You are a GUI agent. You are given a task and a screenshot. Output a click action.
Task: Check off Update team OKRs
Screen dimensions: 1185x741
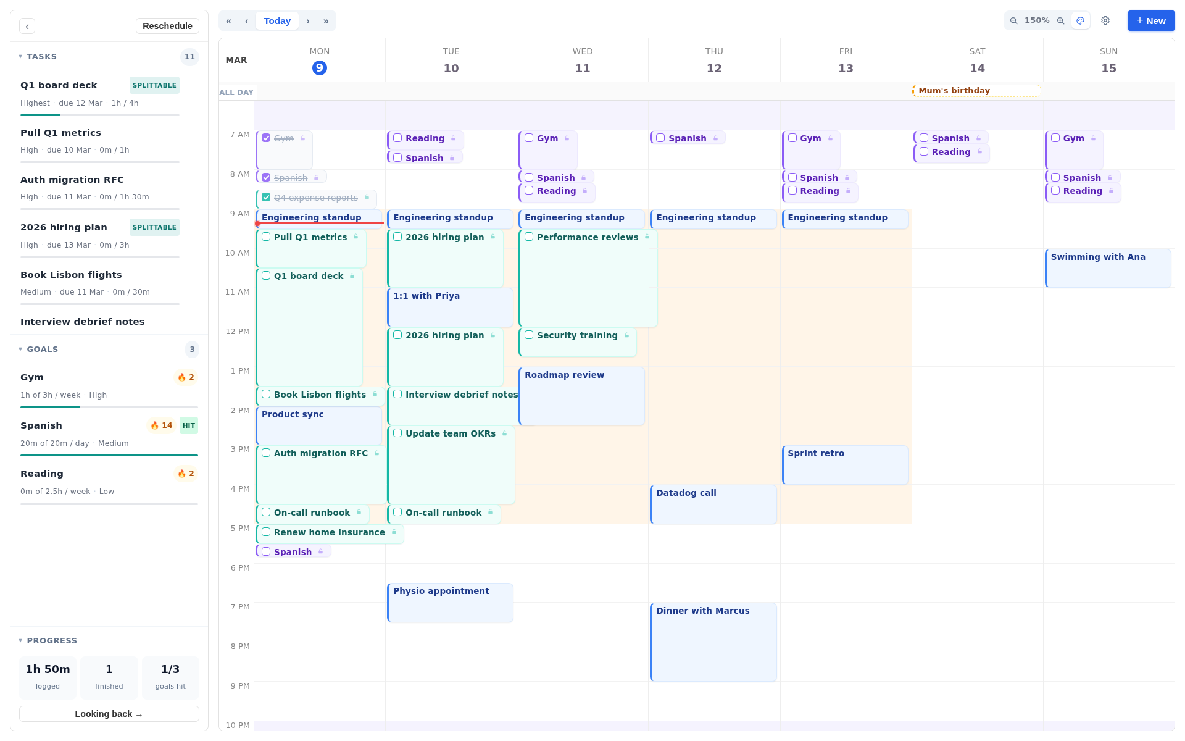coord(397,433)
